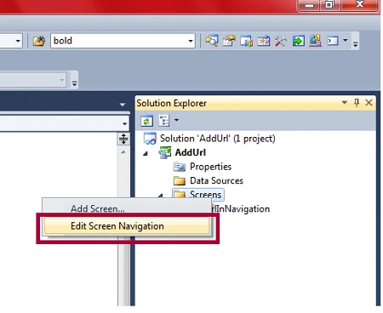Click the Solution Explorer title bar

[x=237, y=103]
